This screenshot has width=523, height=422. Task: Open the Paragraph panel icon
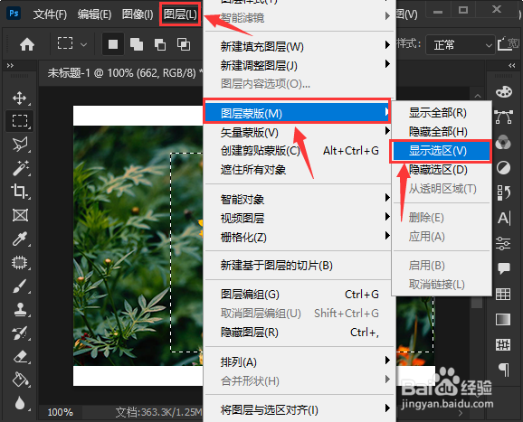(x=504, y=370)
